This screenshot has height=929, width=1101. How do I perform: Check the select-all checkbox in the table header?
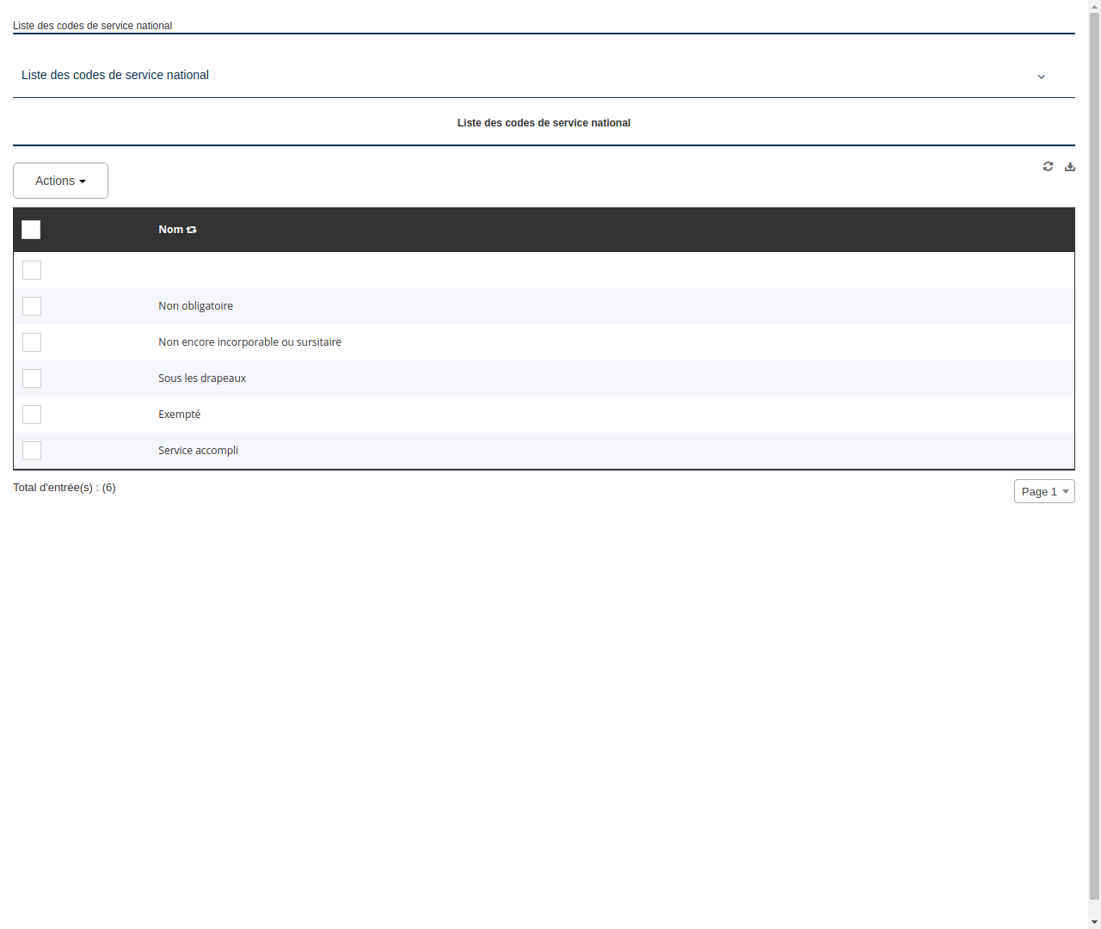pos(31,230)
